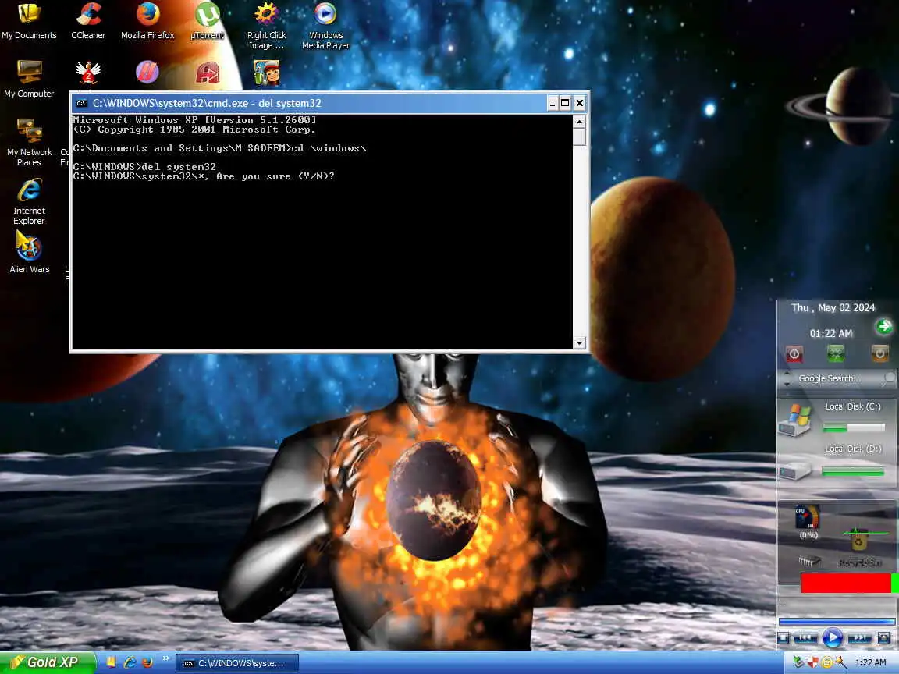Open the cmd window system menu icon

[81, 103]
